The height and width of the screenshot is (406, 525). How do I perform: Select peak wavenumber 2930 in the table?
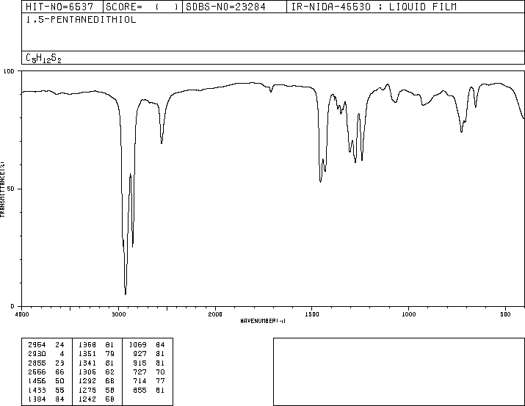tap(37, 354)
